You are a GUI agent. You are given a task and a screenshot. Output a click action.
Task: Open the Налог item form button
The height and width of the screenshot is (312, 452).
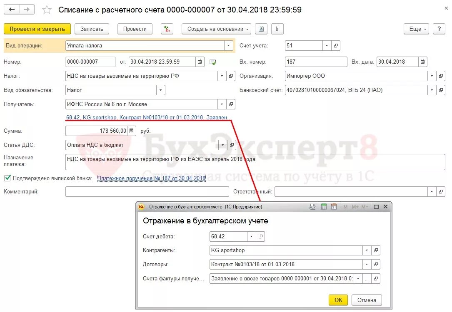click(x=231, y=76)
